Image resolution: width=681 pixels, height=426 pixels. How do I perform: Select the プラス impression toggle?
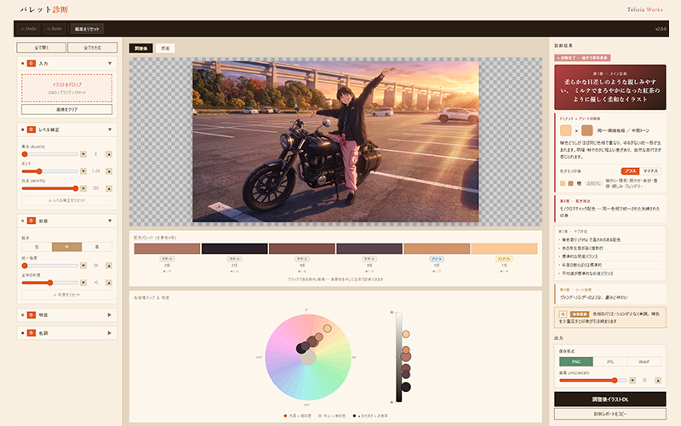(x=630, y=171)
